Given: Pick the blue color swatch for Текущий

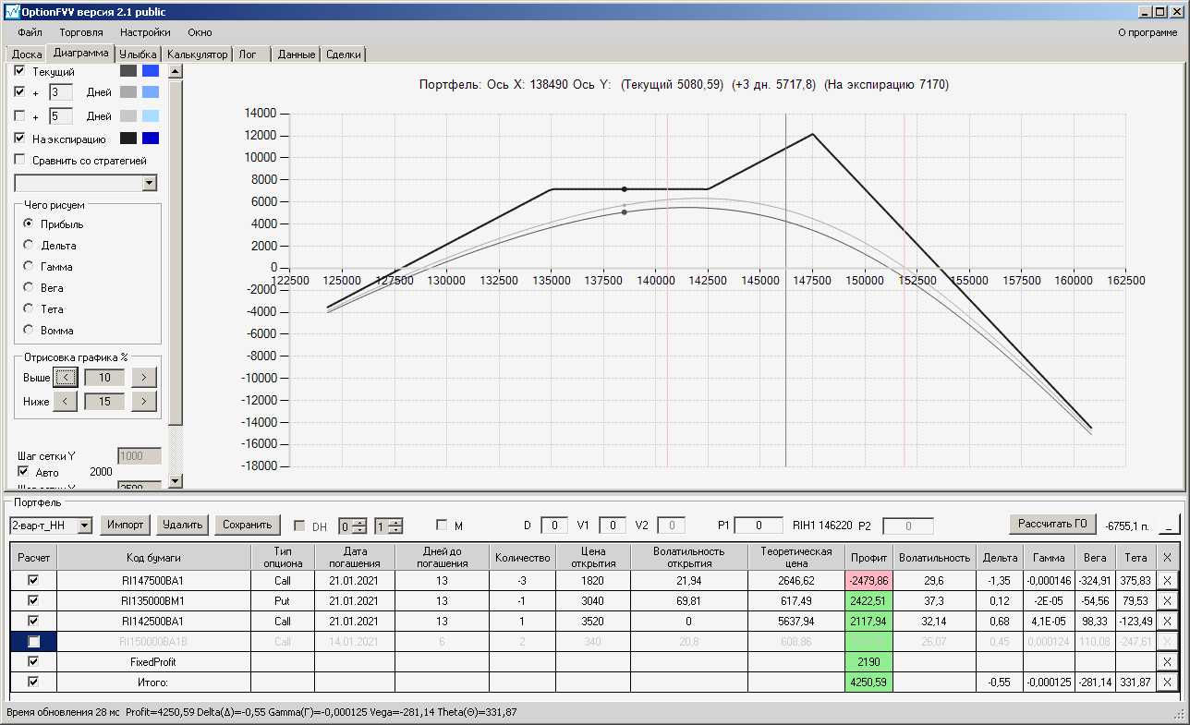Looking at the screenshot, I should tap(151, 71).
